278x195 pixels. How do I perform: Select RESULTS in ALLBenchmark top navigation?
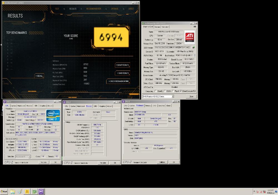pyautogui.click(x=73, y=9)
